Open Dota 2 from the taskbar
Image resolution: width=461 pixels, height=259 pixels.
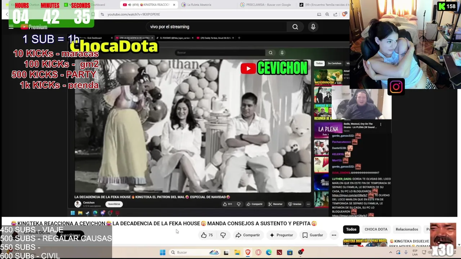pyautogui.click(x=279, y=253)
